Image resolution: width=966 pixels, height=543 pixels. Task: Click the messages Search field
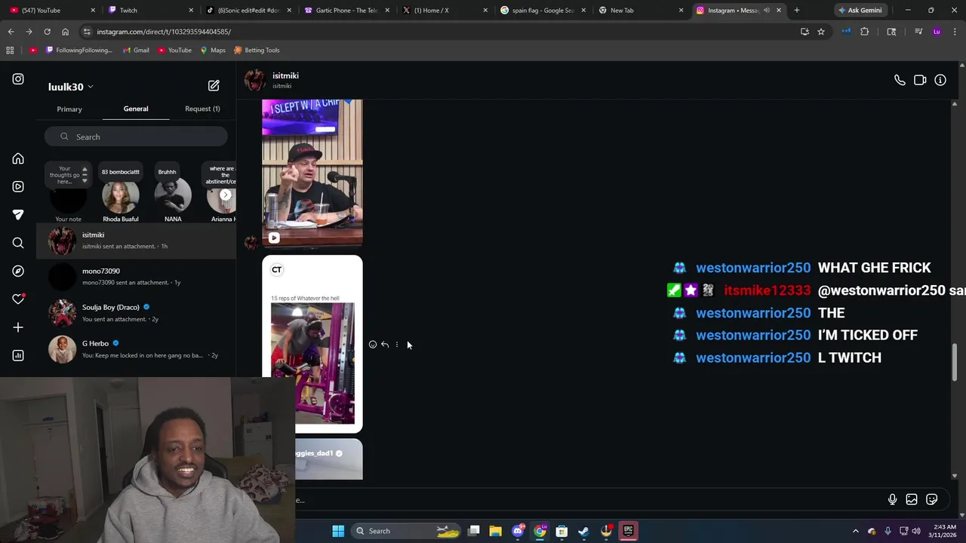(x=136, y=137)
